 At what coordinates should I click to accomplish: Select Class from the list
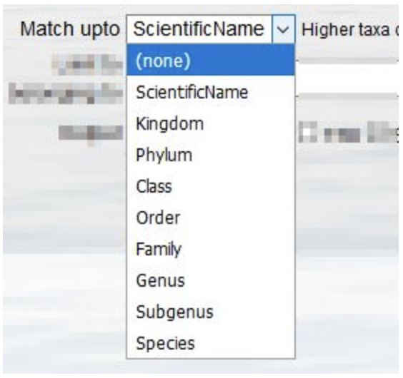pos(211,186)
